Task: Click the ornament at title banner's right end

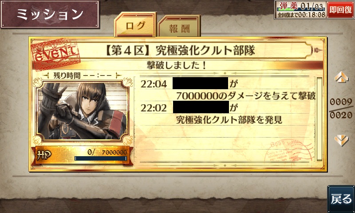Action: [318, 50]
